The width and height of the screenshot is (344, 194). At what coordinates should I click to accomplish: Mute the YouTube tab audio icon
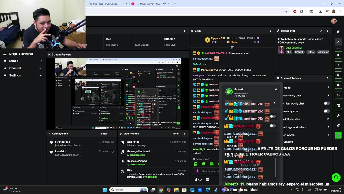pos(164,4)
